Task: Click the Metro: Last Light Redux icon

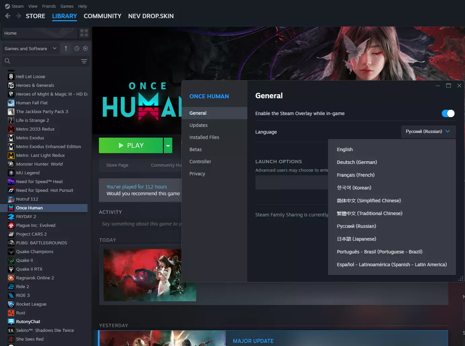Action: pos(11,155)
